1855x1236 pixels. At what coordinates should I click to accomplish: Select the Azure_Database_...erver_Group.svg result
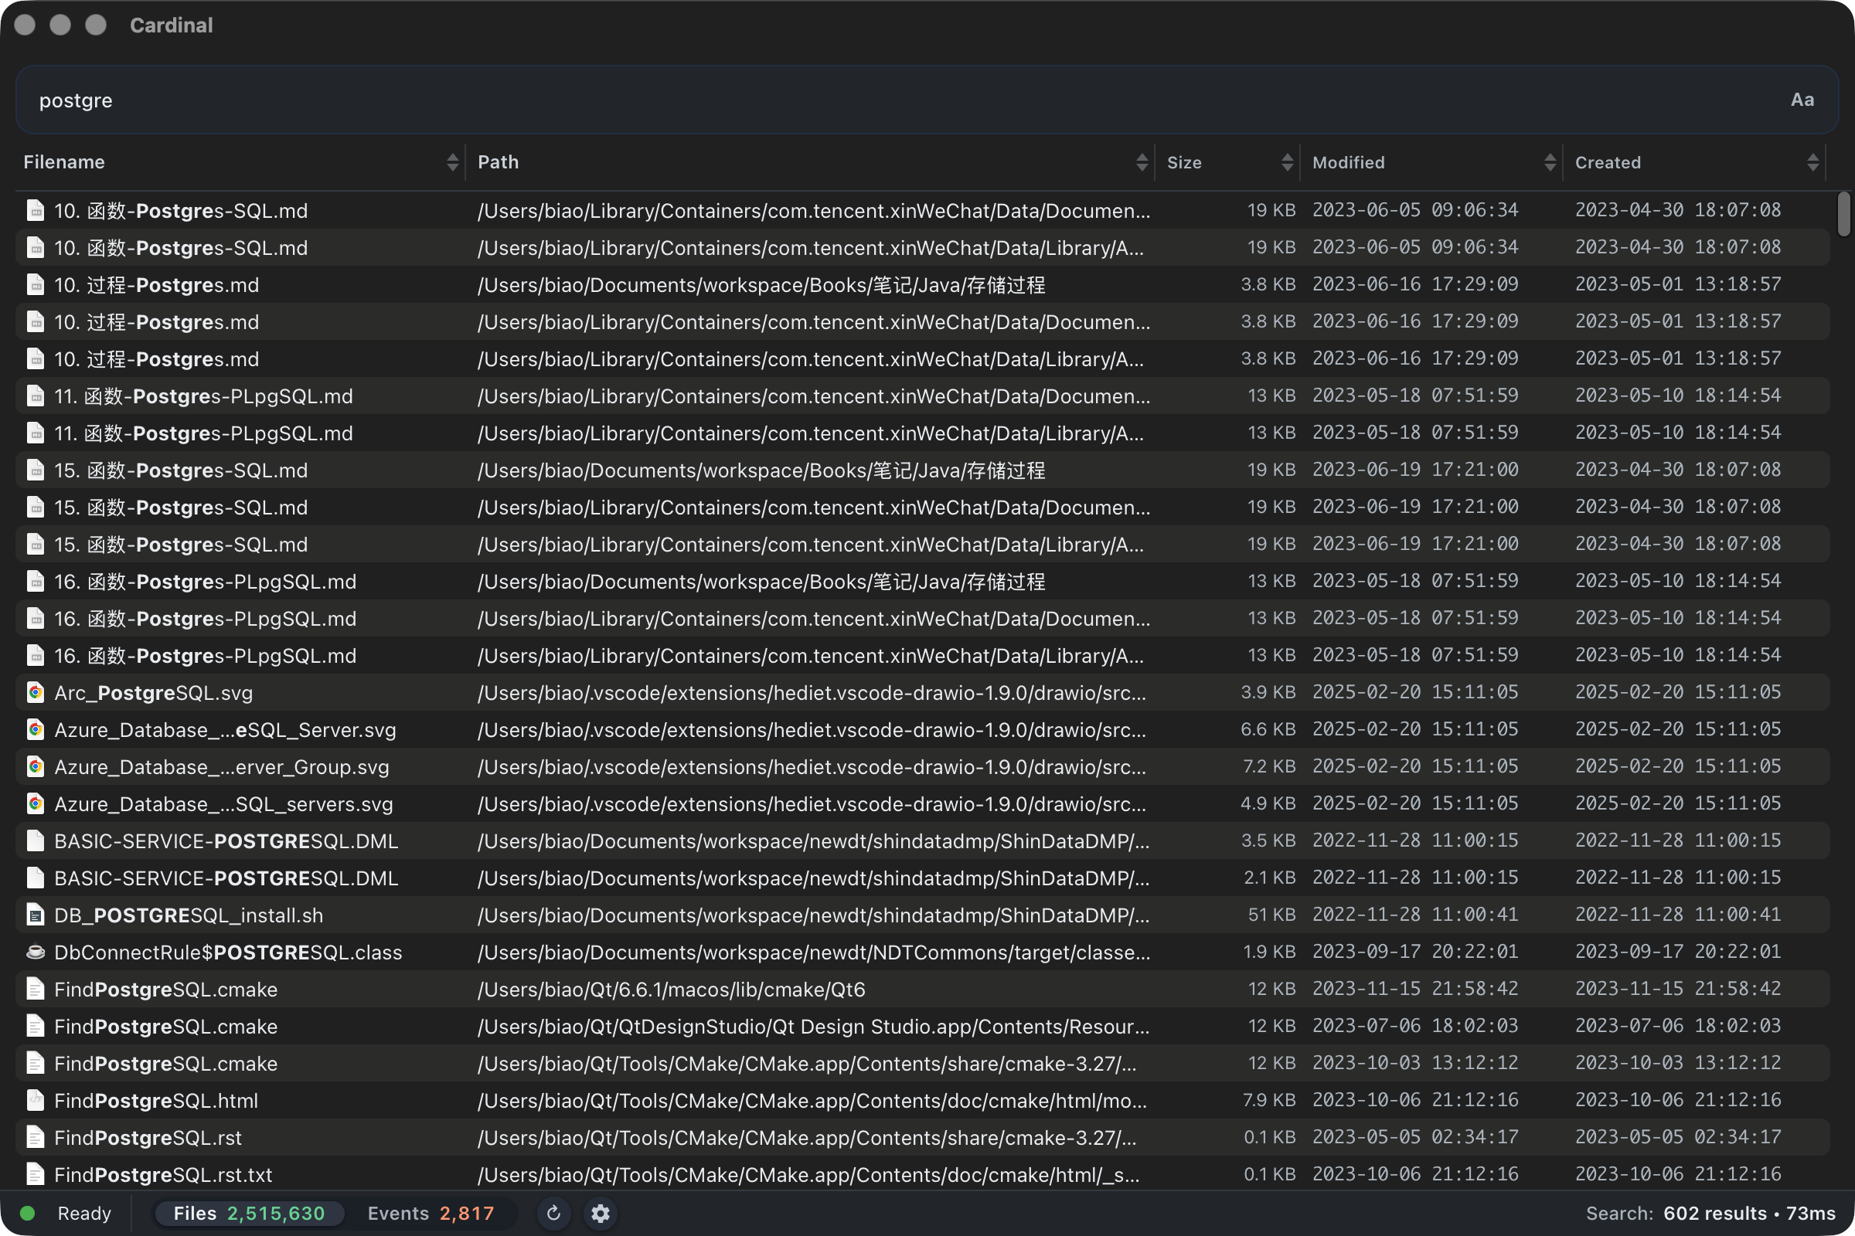(221, 767)
